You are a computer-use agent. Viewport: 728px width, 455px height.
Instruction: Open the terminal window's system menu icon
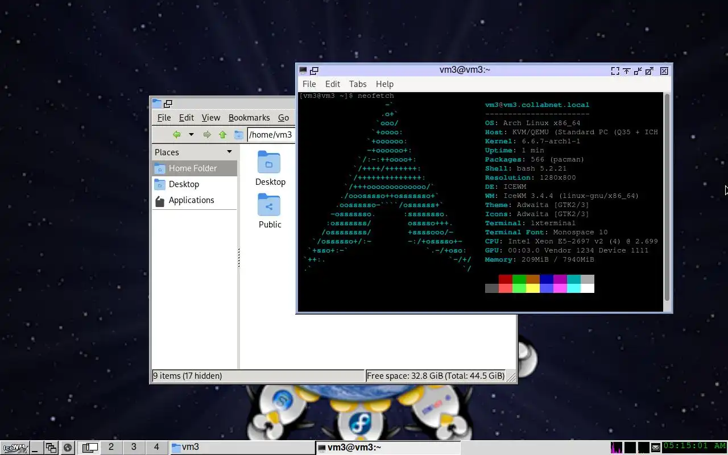(303, 71)
